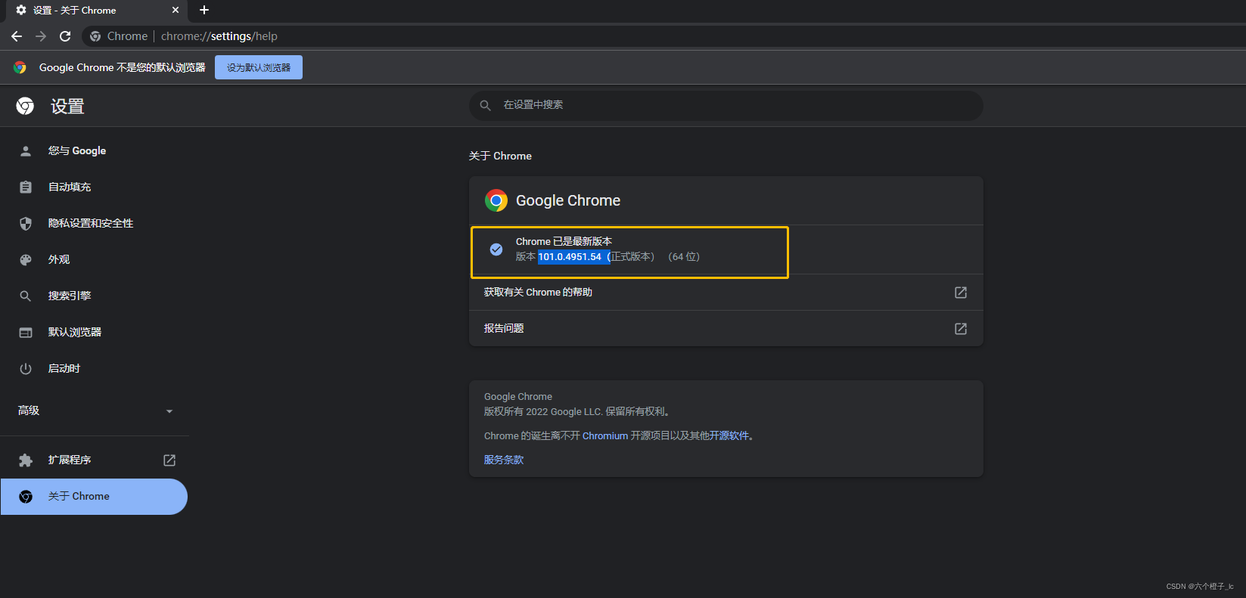
Task: Click Chrome logo in the default browser infobar
Action: 20,67
